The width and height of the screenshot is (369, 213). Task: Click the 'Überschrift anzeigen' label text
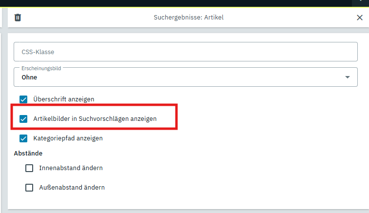click(64, 99)
